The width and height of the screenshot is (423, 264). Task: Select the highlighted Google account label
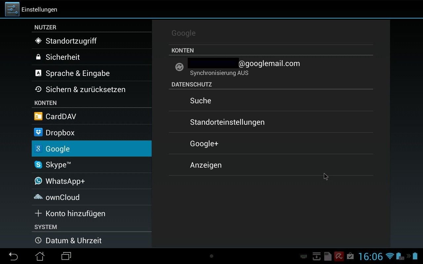(x=58, y=149)
